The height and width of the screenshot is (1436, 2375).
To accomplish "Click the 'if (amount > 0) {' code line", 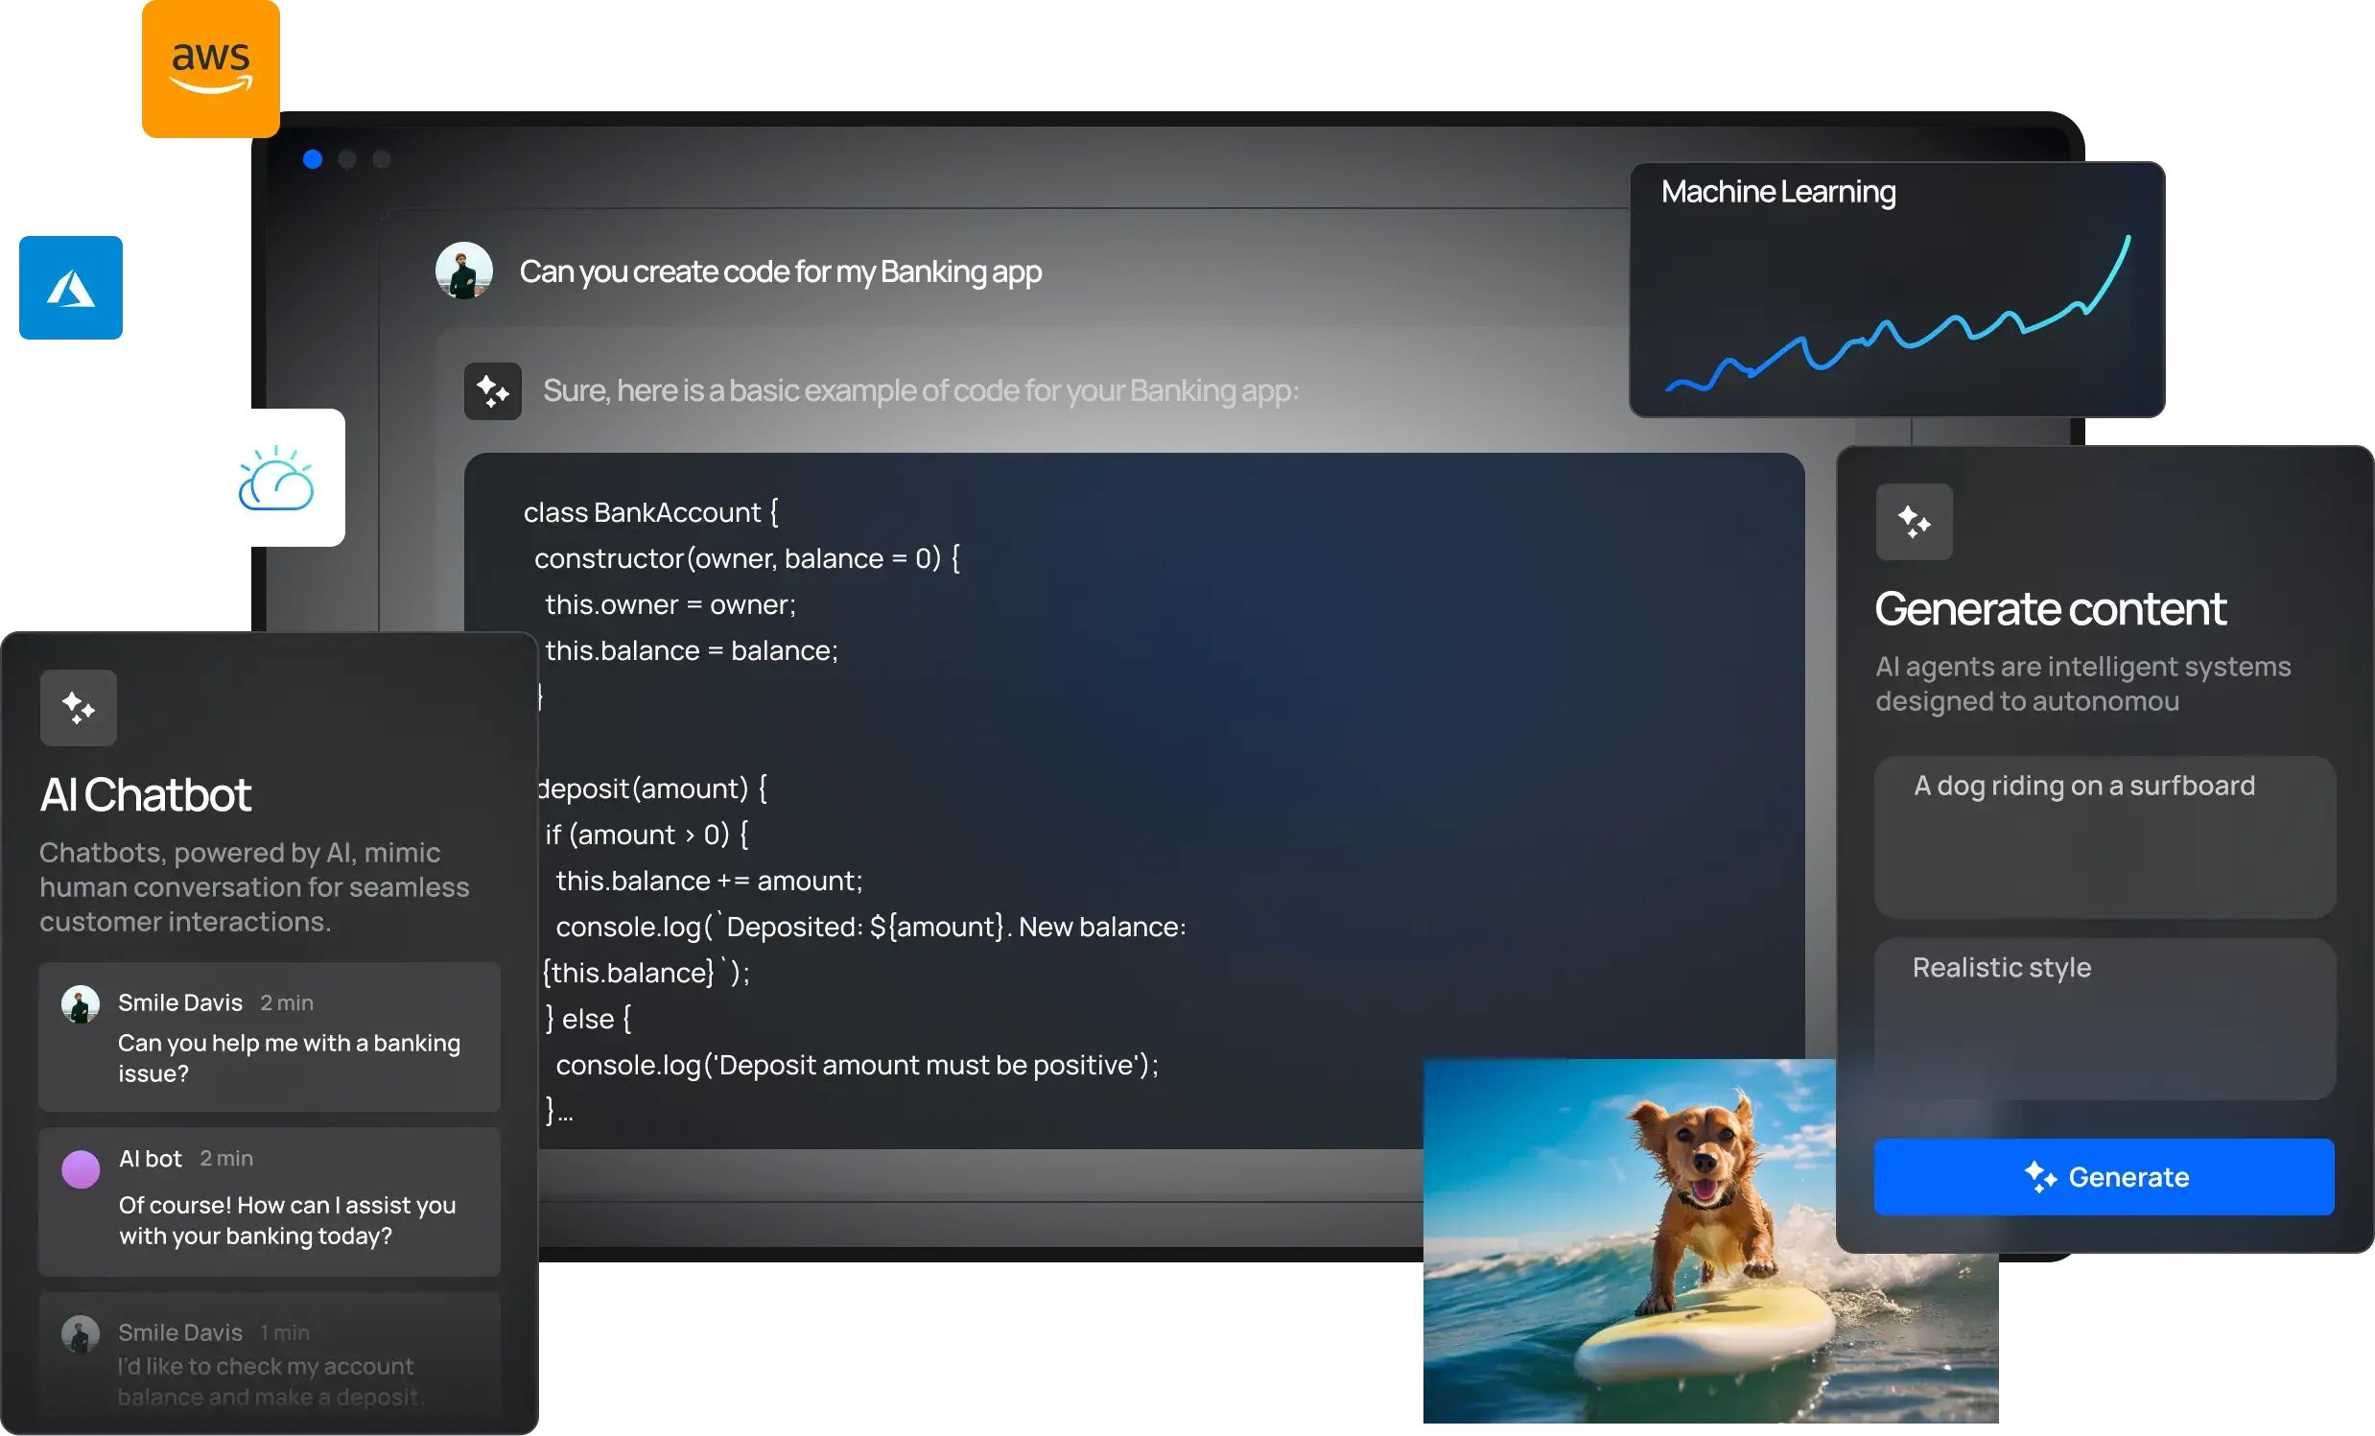I will click(x=646, y=836).
